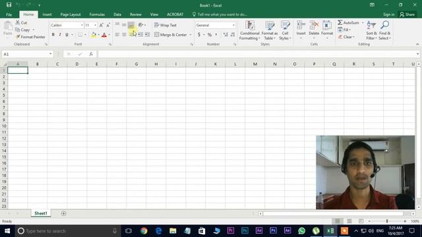
Task: Switch to the Formulas tab
Action: tap(97, 14)
